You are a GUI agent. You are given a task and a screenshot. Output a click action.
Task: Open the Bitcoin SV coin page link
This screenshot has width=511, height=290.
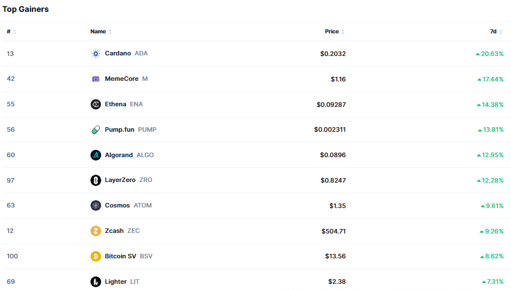tap(120, 256)
